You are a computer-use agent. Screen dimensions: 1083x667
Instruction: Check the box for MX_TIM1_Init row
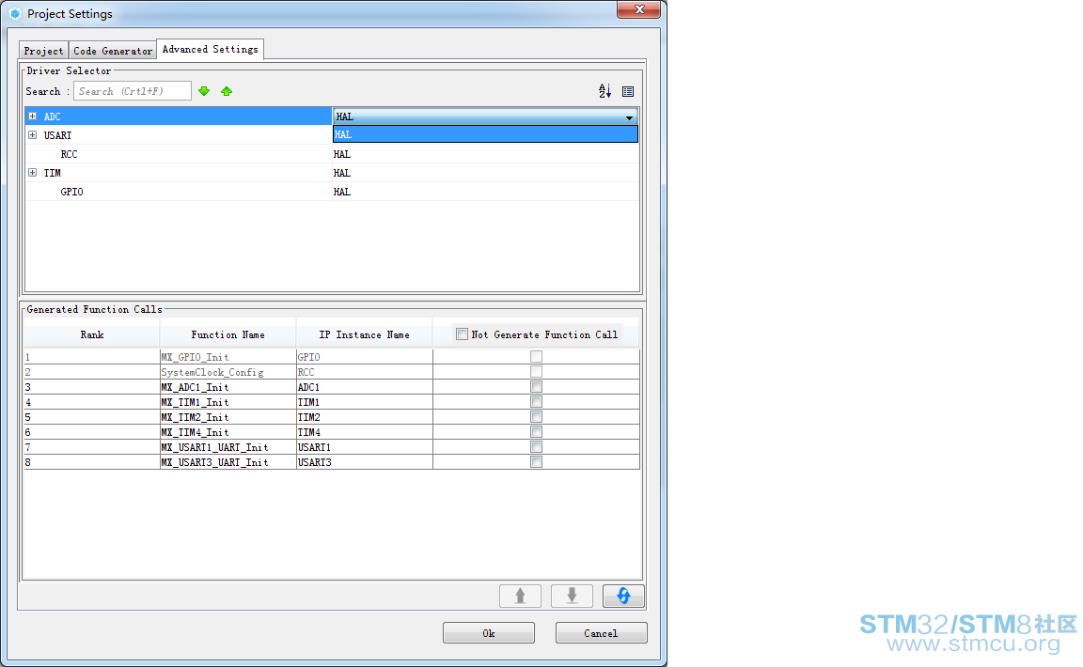(x=536, y=402)
